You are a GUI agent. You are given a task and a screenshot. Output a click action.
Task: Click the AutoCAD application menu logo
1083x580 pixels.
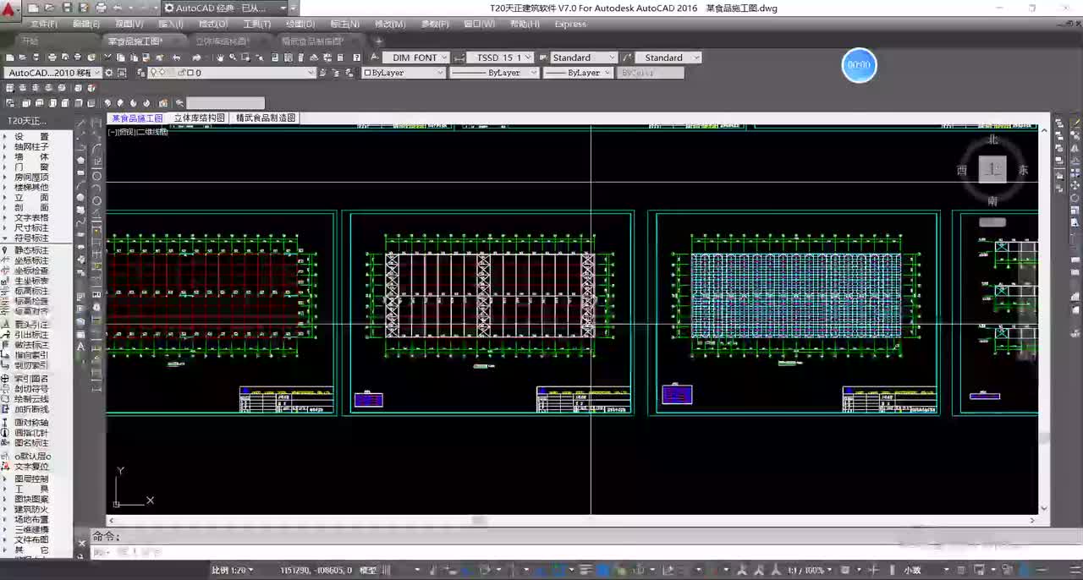coord(9,8)
